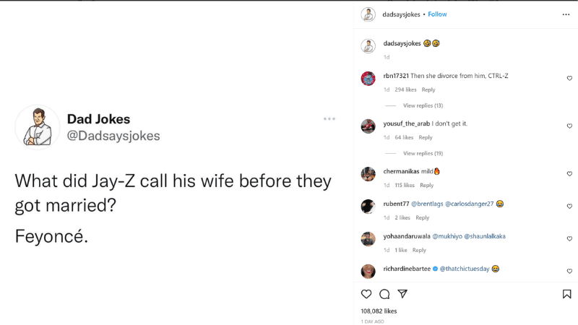Open the @brentlags mention

(427, 204)
